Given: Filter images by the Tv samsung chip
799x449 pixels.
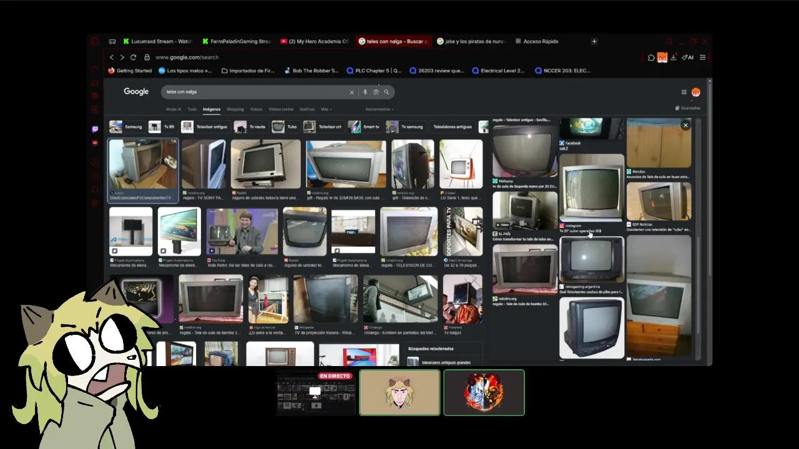Looking at the screenshot, I should 405,127.
